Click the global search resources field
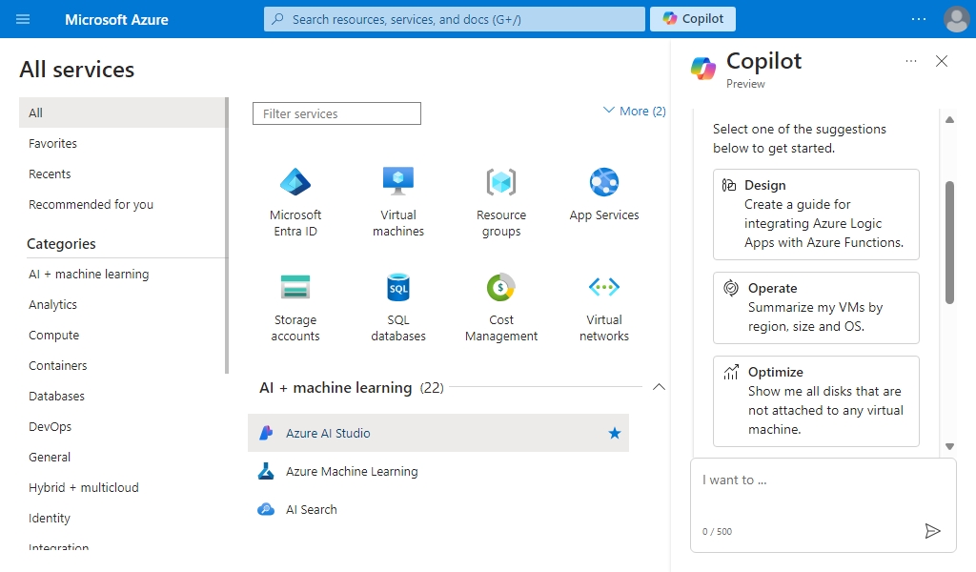Screen dimensions: 976x572 (x=455, y=19)
